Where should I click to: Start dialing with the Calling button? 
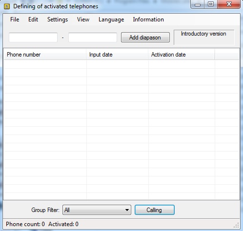[x=155, y=210]
